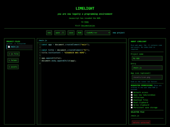Toggle Fullscreen permission checkbox

click(132, 98)
